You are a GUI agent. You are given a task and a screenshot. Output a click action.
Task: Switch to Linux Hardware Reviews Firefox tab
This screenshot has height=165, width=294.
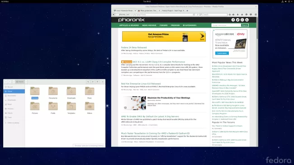[125, 11]
